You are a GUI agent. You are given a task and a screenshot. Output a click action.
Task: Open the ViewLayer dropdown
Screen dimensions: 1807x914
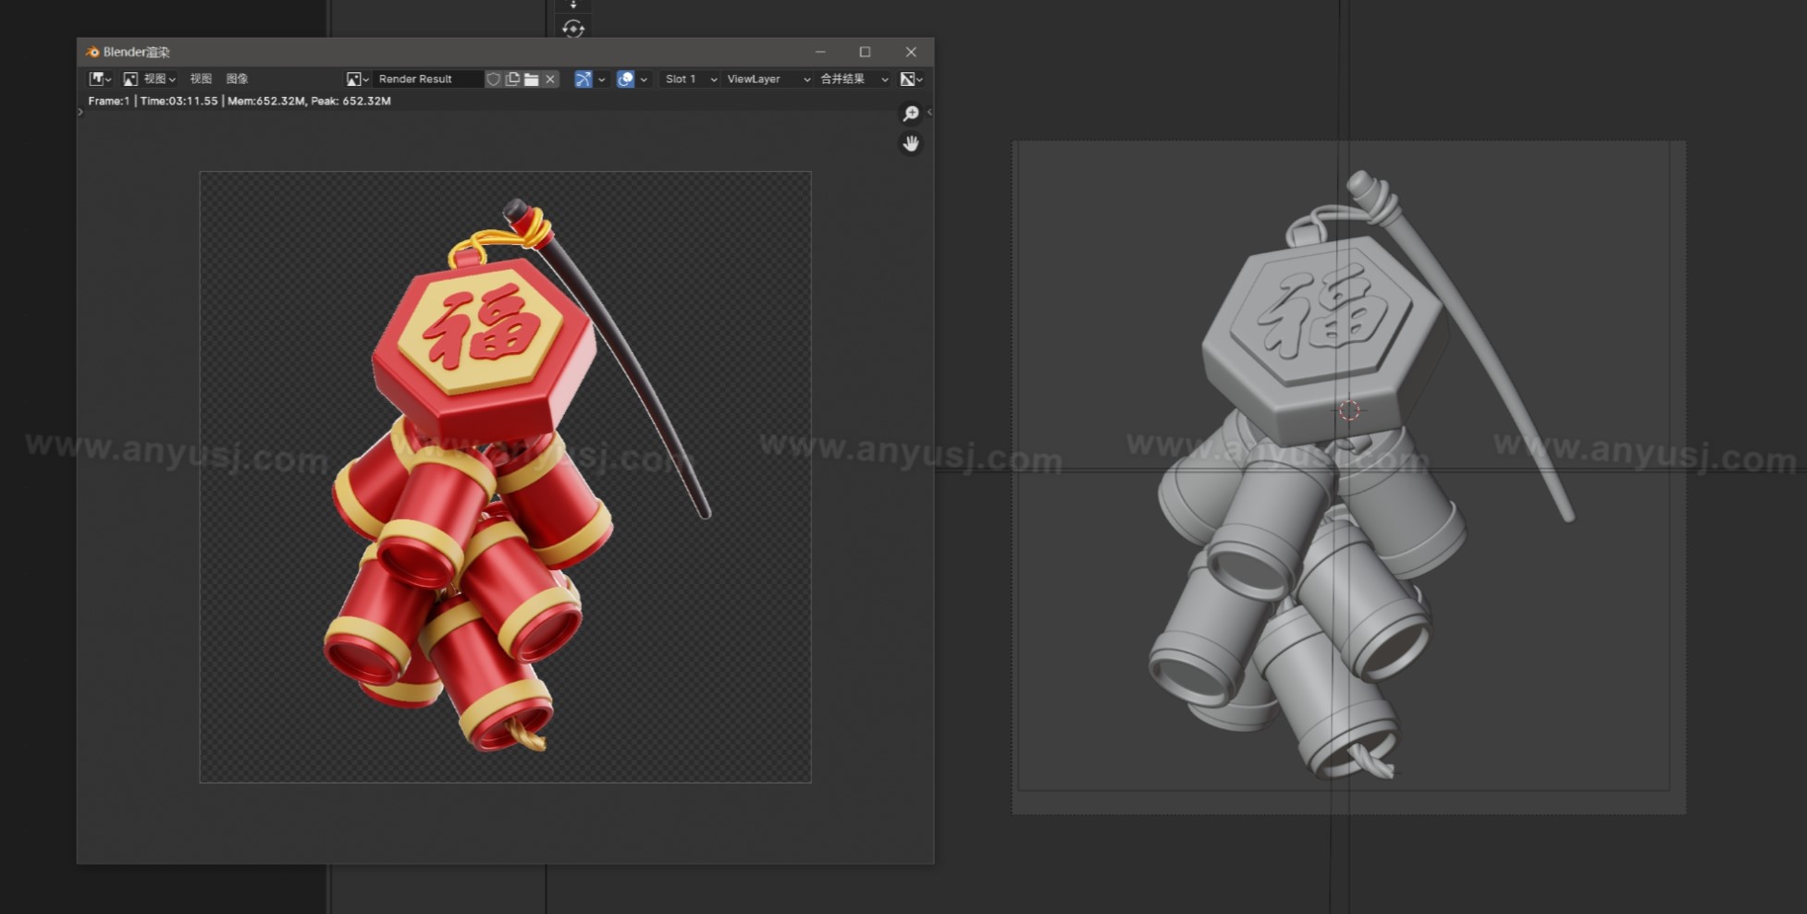click(768, 79)
